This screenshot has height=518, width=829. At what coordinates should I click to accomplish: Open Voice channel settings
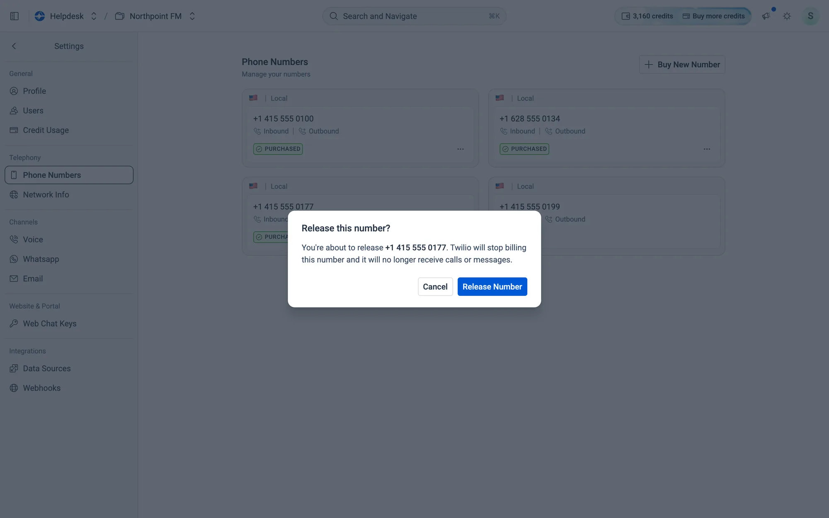click(x=69, y=240)
